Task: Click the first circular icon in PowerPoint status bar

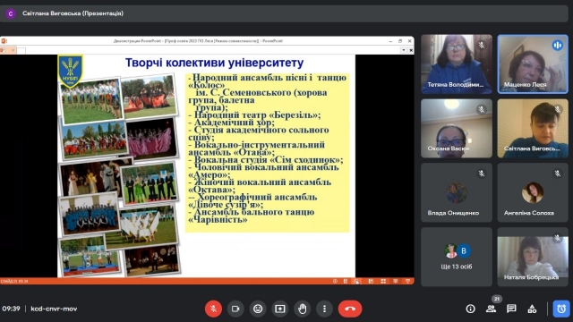Action: tap(335, 281)
